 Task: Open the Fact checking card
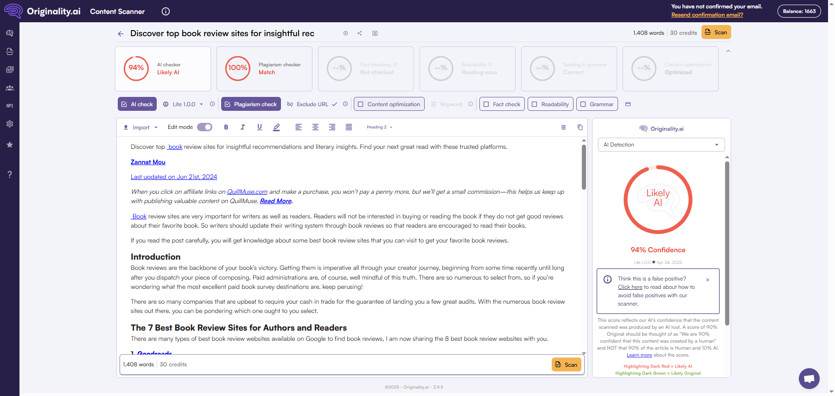[x=366, y=69]
